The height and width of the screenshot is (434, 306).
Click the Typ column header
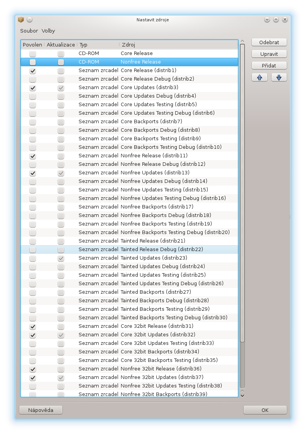(98, 45)
